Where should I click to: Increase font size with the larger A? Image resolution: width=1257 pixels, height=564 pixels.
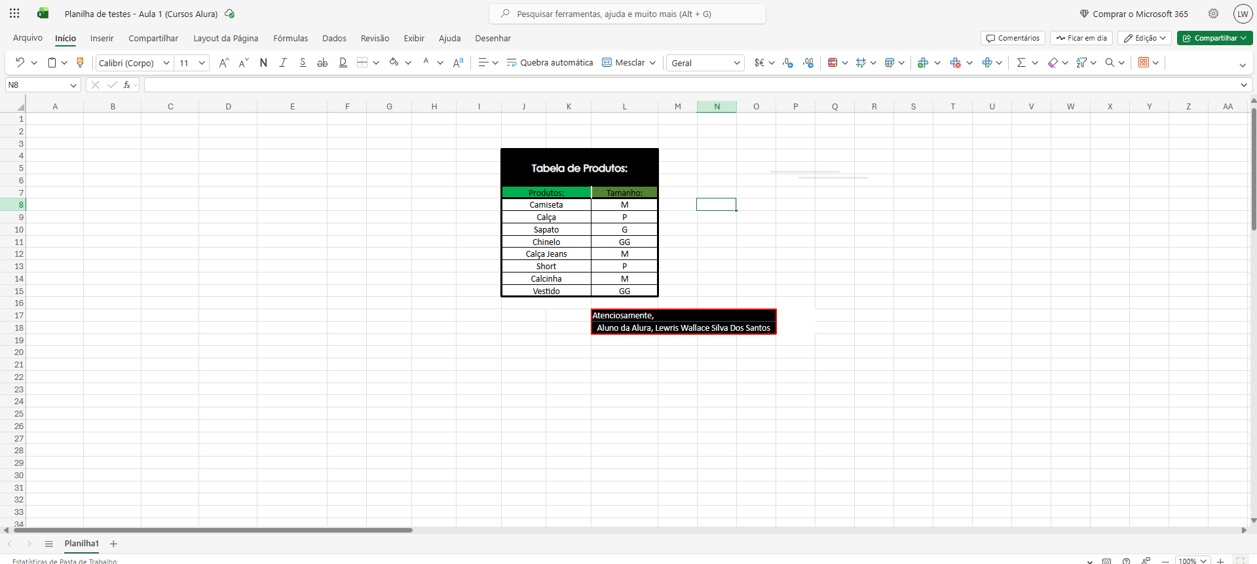(x=224, y=62)
